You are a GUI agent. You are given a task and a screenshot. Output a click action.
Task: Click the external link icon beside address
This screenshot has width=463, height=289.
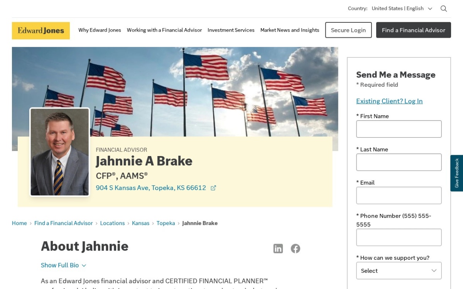[213, 188]
